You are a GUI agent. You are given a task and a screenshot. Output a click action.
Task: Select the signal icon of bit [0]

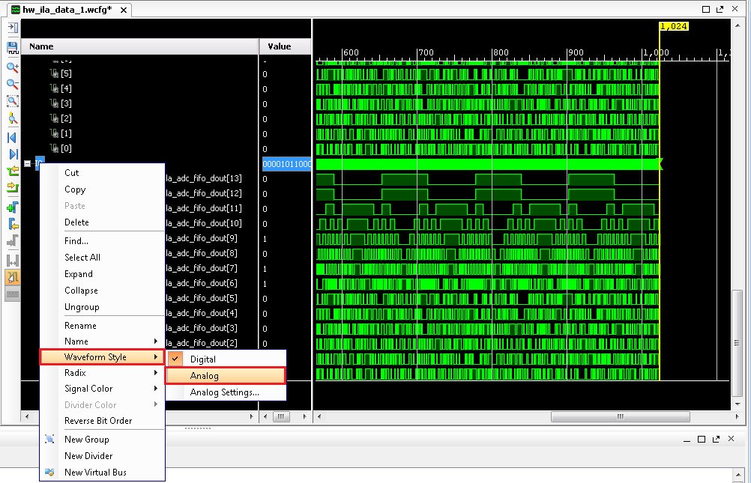click(54, 148)
